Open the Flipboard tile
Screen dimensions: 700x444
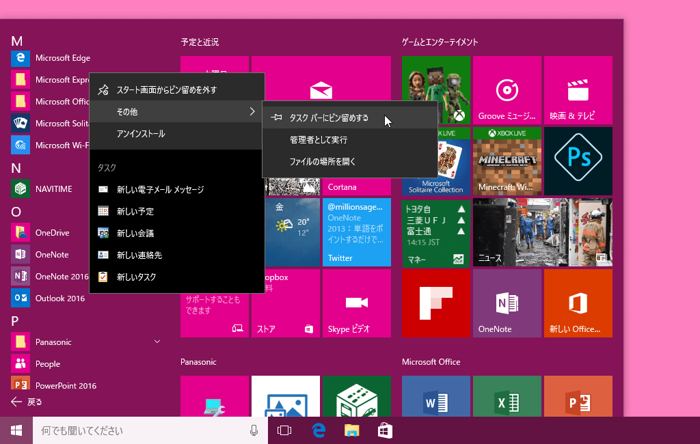point(435,303)
